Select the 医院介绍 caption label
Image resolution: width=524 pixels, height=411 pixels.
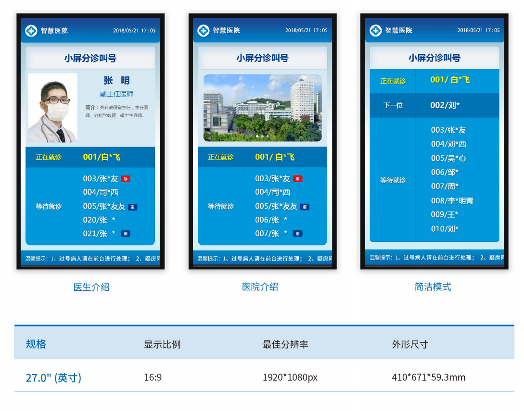[x=260, y=287]
